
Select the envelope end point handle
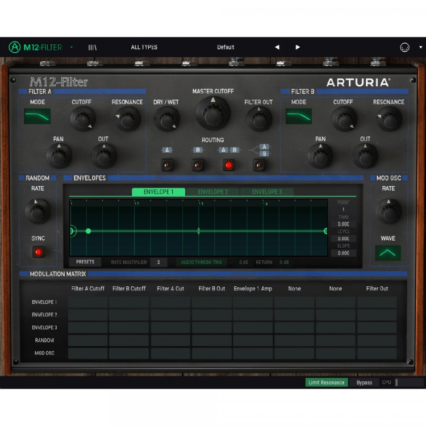[x=325, y=231]
